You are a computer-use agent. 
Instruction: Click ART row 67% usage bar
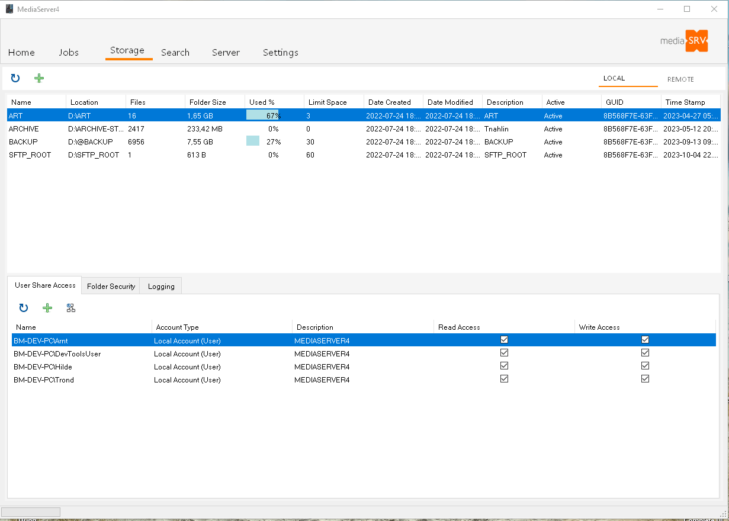(x=262, y=115)
